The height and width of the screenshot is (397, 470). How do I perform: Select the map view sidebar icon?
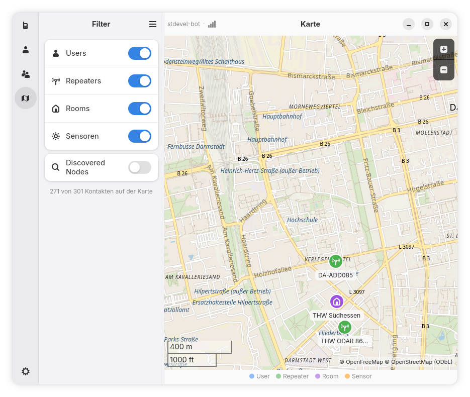pos(26,98)
